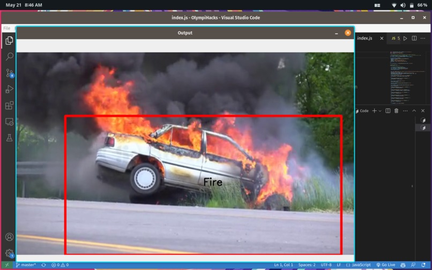Open the File menu in VS Code

tap(7, 28)
